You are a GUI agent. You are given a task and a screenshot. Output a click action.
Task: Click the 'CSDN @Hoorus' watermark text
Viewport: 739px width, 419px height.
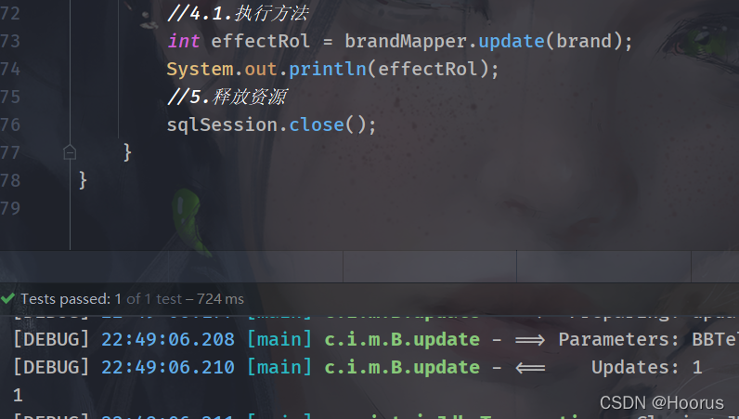(662, 403)
